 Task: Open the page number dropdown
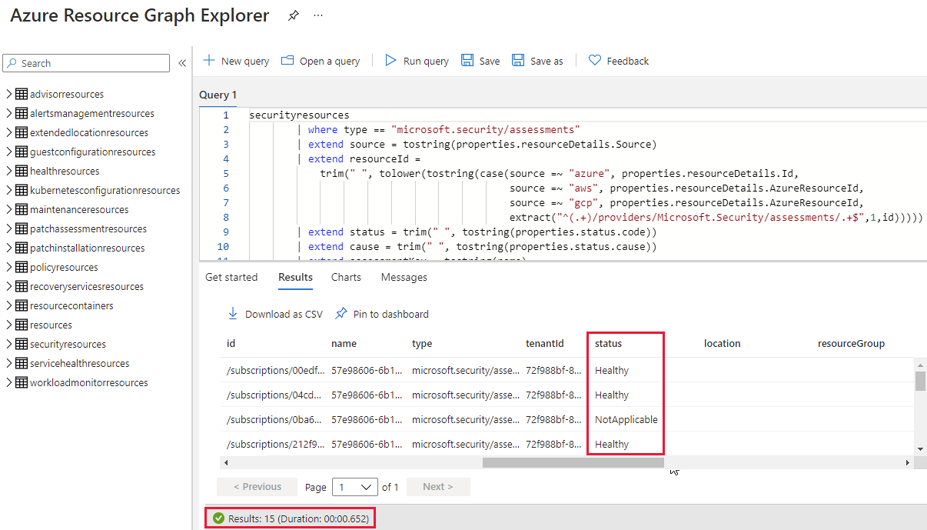[x=355, y=487]
